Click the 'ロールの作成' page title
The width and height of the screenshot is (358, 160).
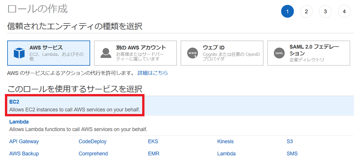click(37, 9)
